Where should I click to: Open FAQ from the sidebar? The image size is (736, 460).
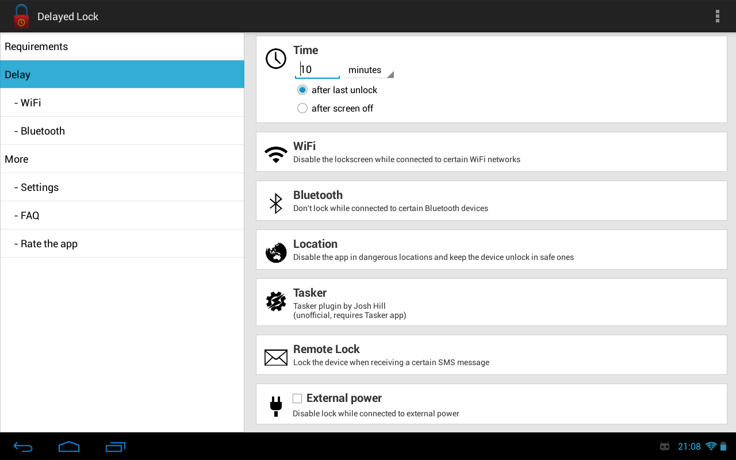point(122,216)
